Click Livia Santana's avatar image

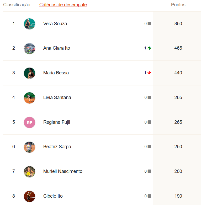click(x=29, y=98)
